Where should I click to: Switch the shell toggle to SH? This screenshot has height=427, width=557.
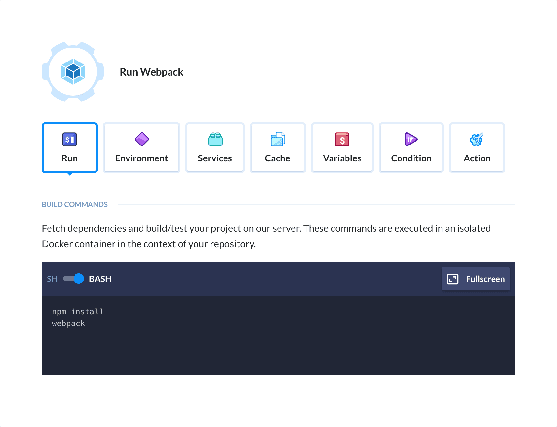point(74,279)
